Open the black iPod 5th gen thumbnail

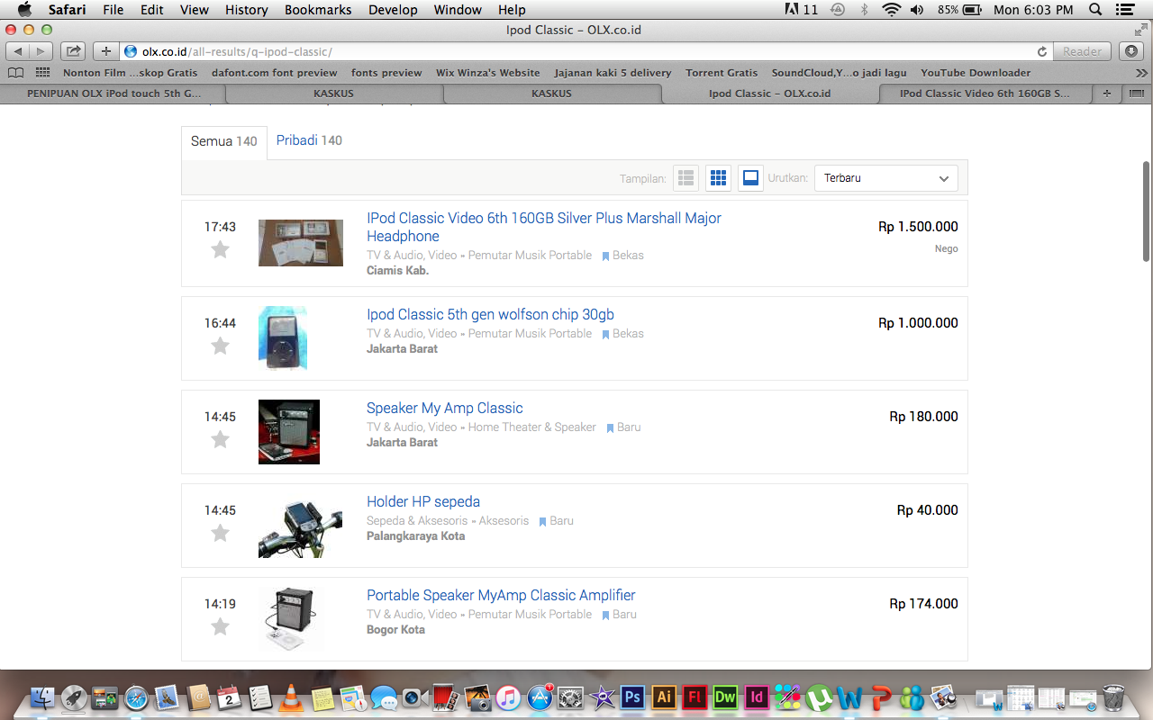(283, 338)
